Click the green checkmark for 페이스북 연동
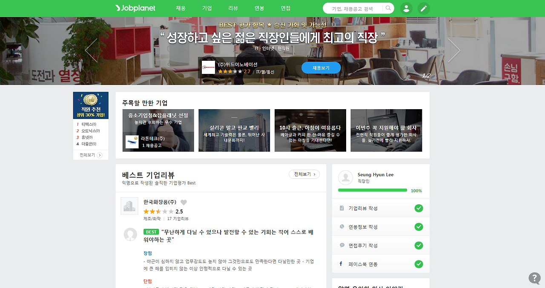This screenshot has height=288, width=545. 419,264
